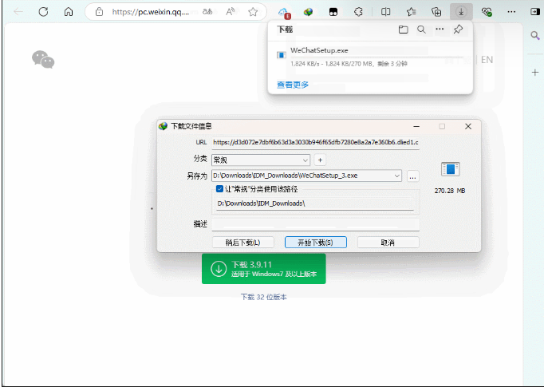
Task: Toggle the downloads toolbar button
Action: [x=461, y=12]
